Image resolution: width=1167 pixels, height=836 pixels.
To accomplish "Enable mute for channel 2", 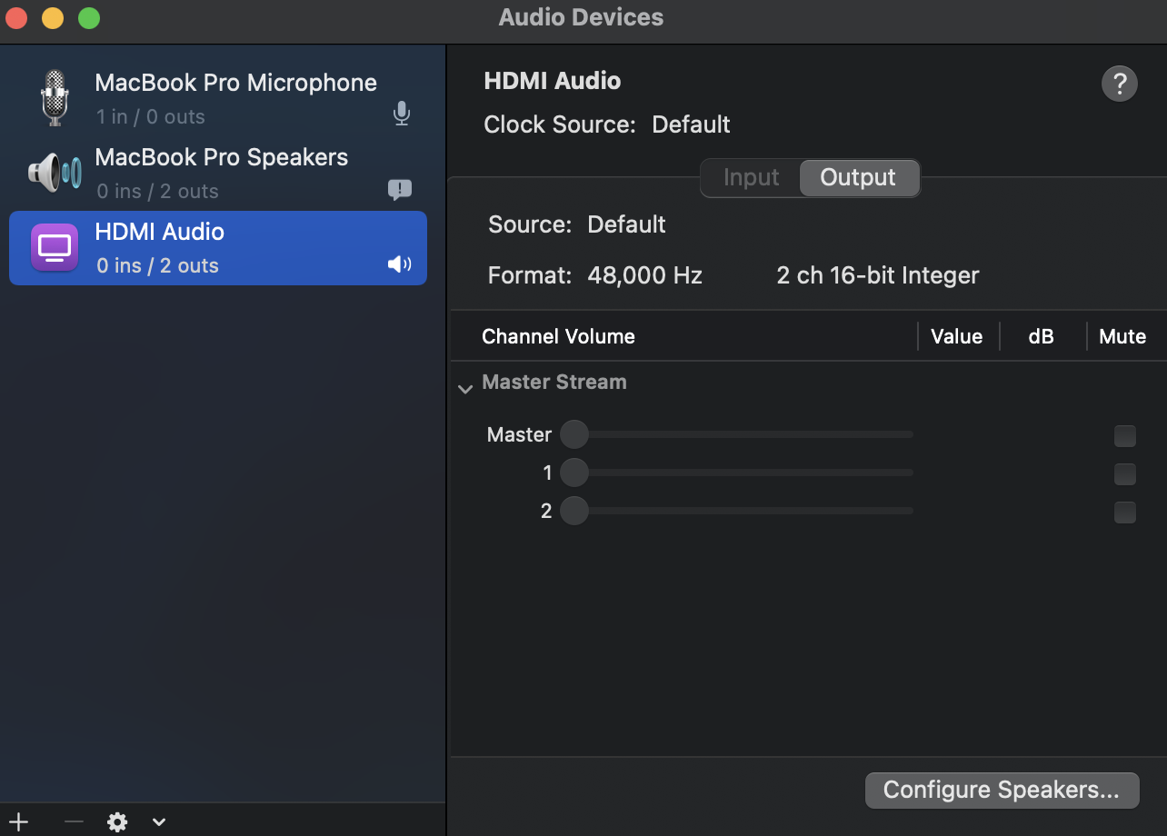I will pyautogui.click(x=1125, y=513).
